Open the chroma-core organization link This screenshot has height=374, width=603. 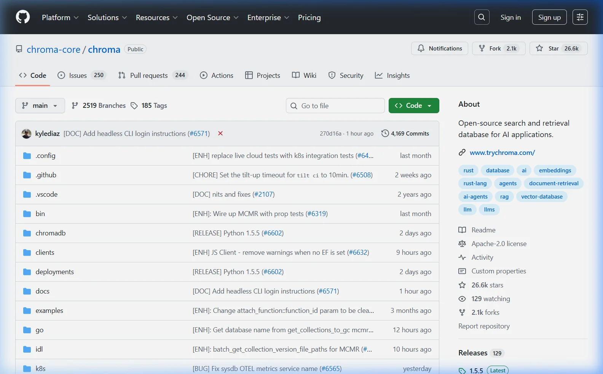[54, 49]
